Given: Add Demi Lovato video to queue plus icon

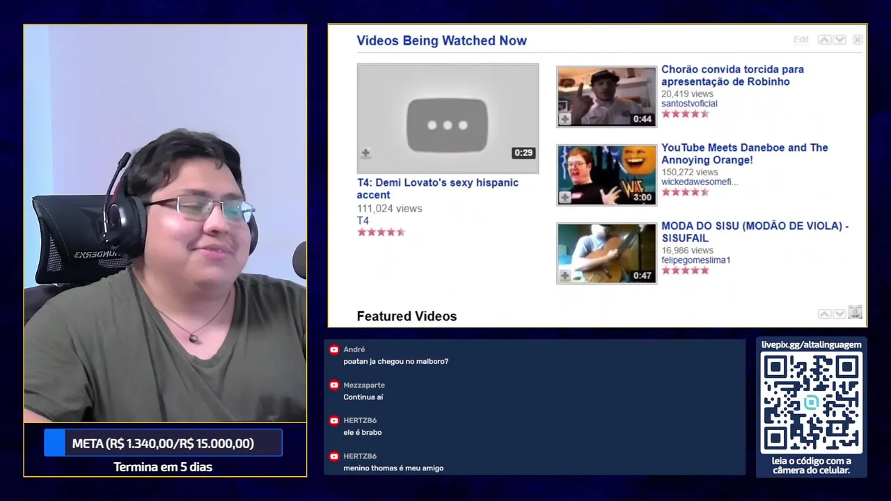Looking at the screenshot, I should 365,153.
